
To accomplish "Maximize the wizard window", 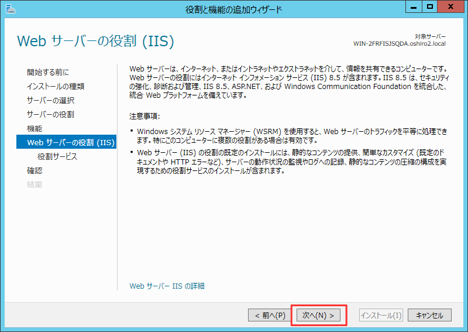I will click(x=430, y=6).
